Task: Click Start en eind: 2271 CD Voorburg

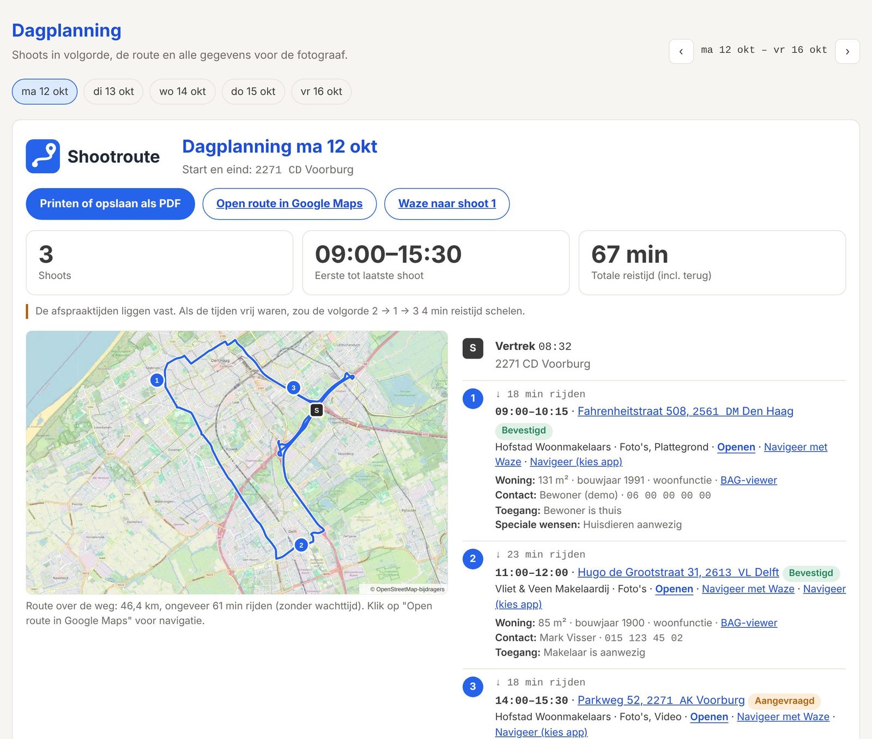Action: point(268,169)
